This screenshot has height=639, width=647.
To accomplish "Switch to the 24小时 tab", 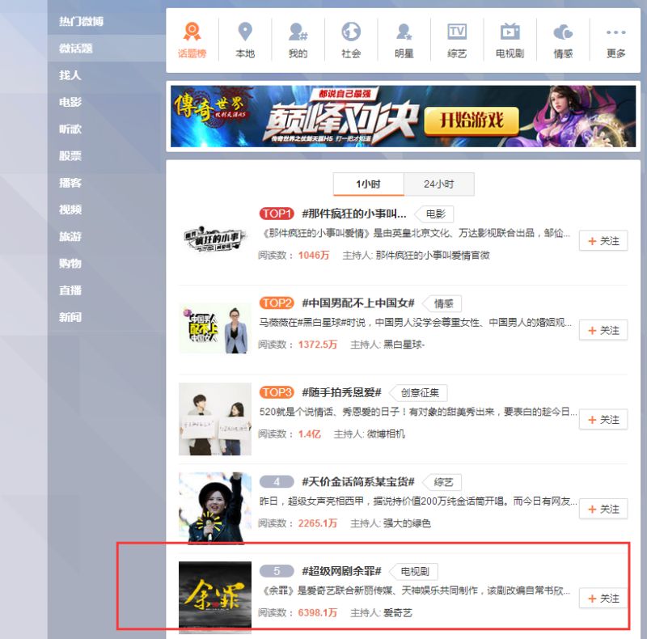I will pos(439,184).
